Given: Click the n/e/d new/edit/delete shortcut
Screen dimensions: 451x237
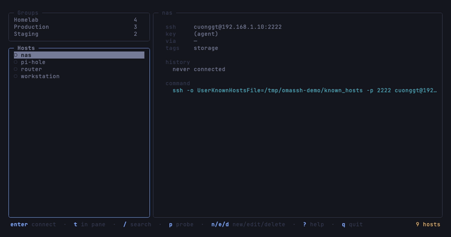Looking at the screenshot, I should coord(248,224).
